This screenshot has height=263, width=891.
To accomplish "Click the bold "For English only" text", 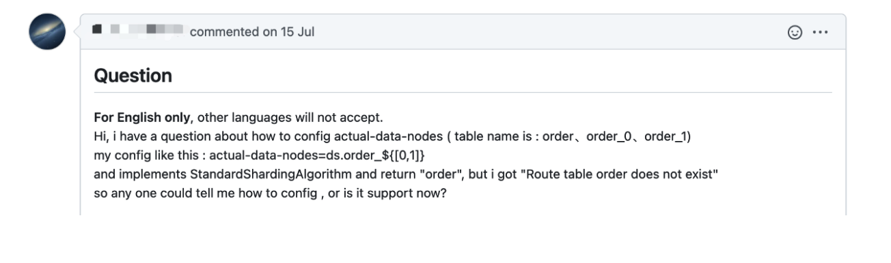I will coord(142,118).
